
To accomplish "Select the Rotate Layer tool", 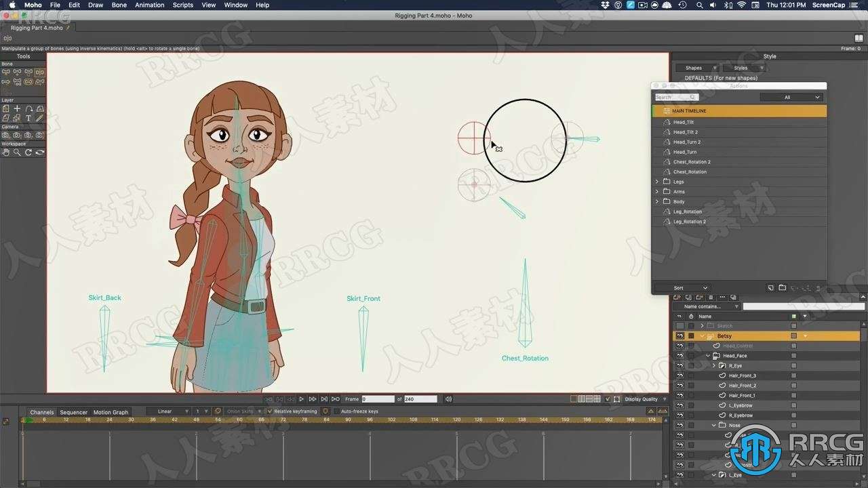I will pos(28,108).
